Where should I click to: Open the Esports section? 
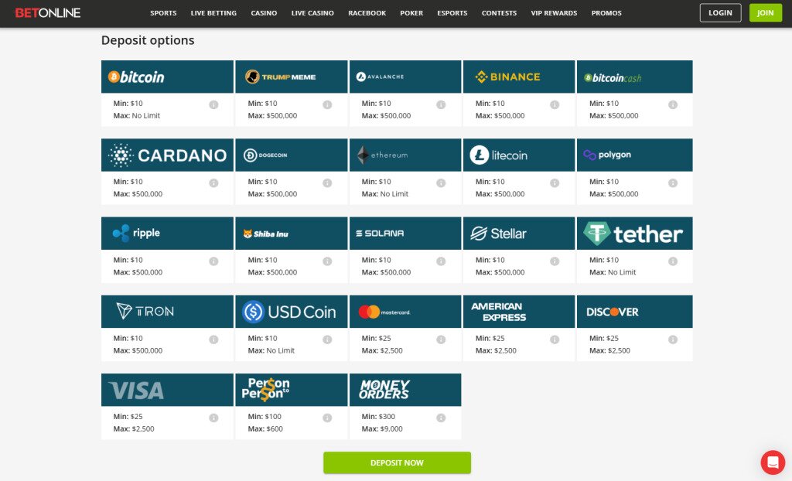(452, 13)
